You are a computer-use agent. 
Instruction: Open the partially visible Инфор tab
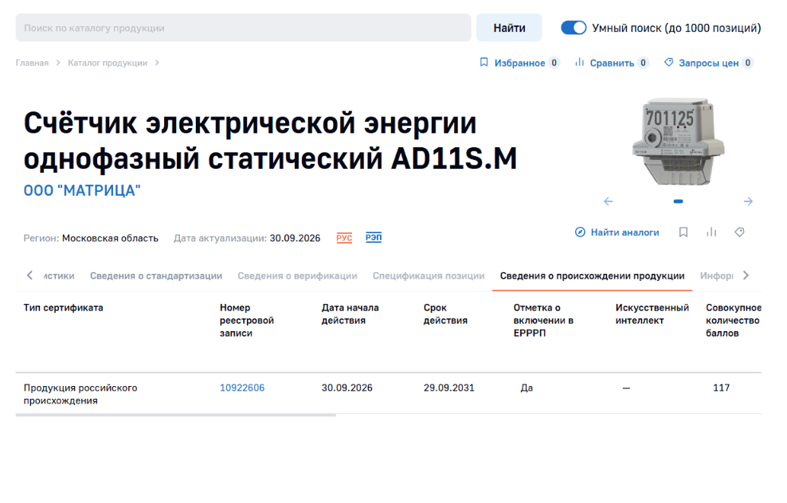click(x=716, y=276)
